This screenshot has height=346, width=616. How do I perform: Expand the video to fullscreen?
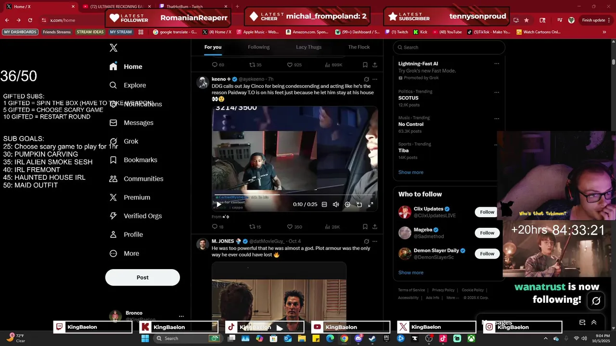(371, 204)
